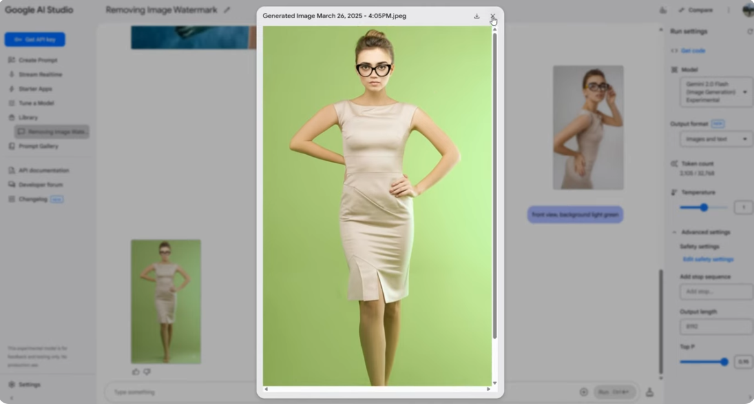
Task: Open the Developer forum link
Action: pos(41,185)
